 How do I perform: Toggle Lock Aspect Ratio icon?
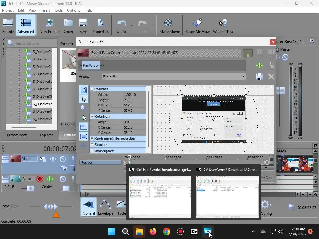83,127
